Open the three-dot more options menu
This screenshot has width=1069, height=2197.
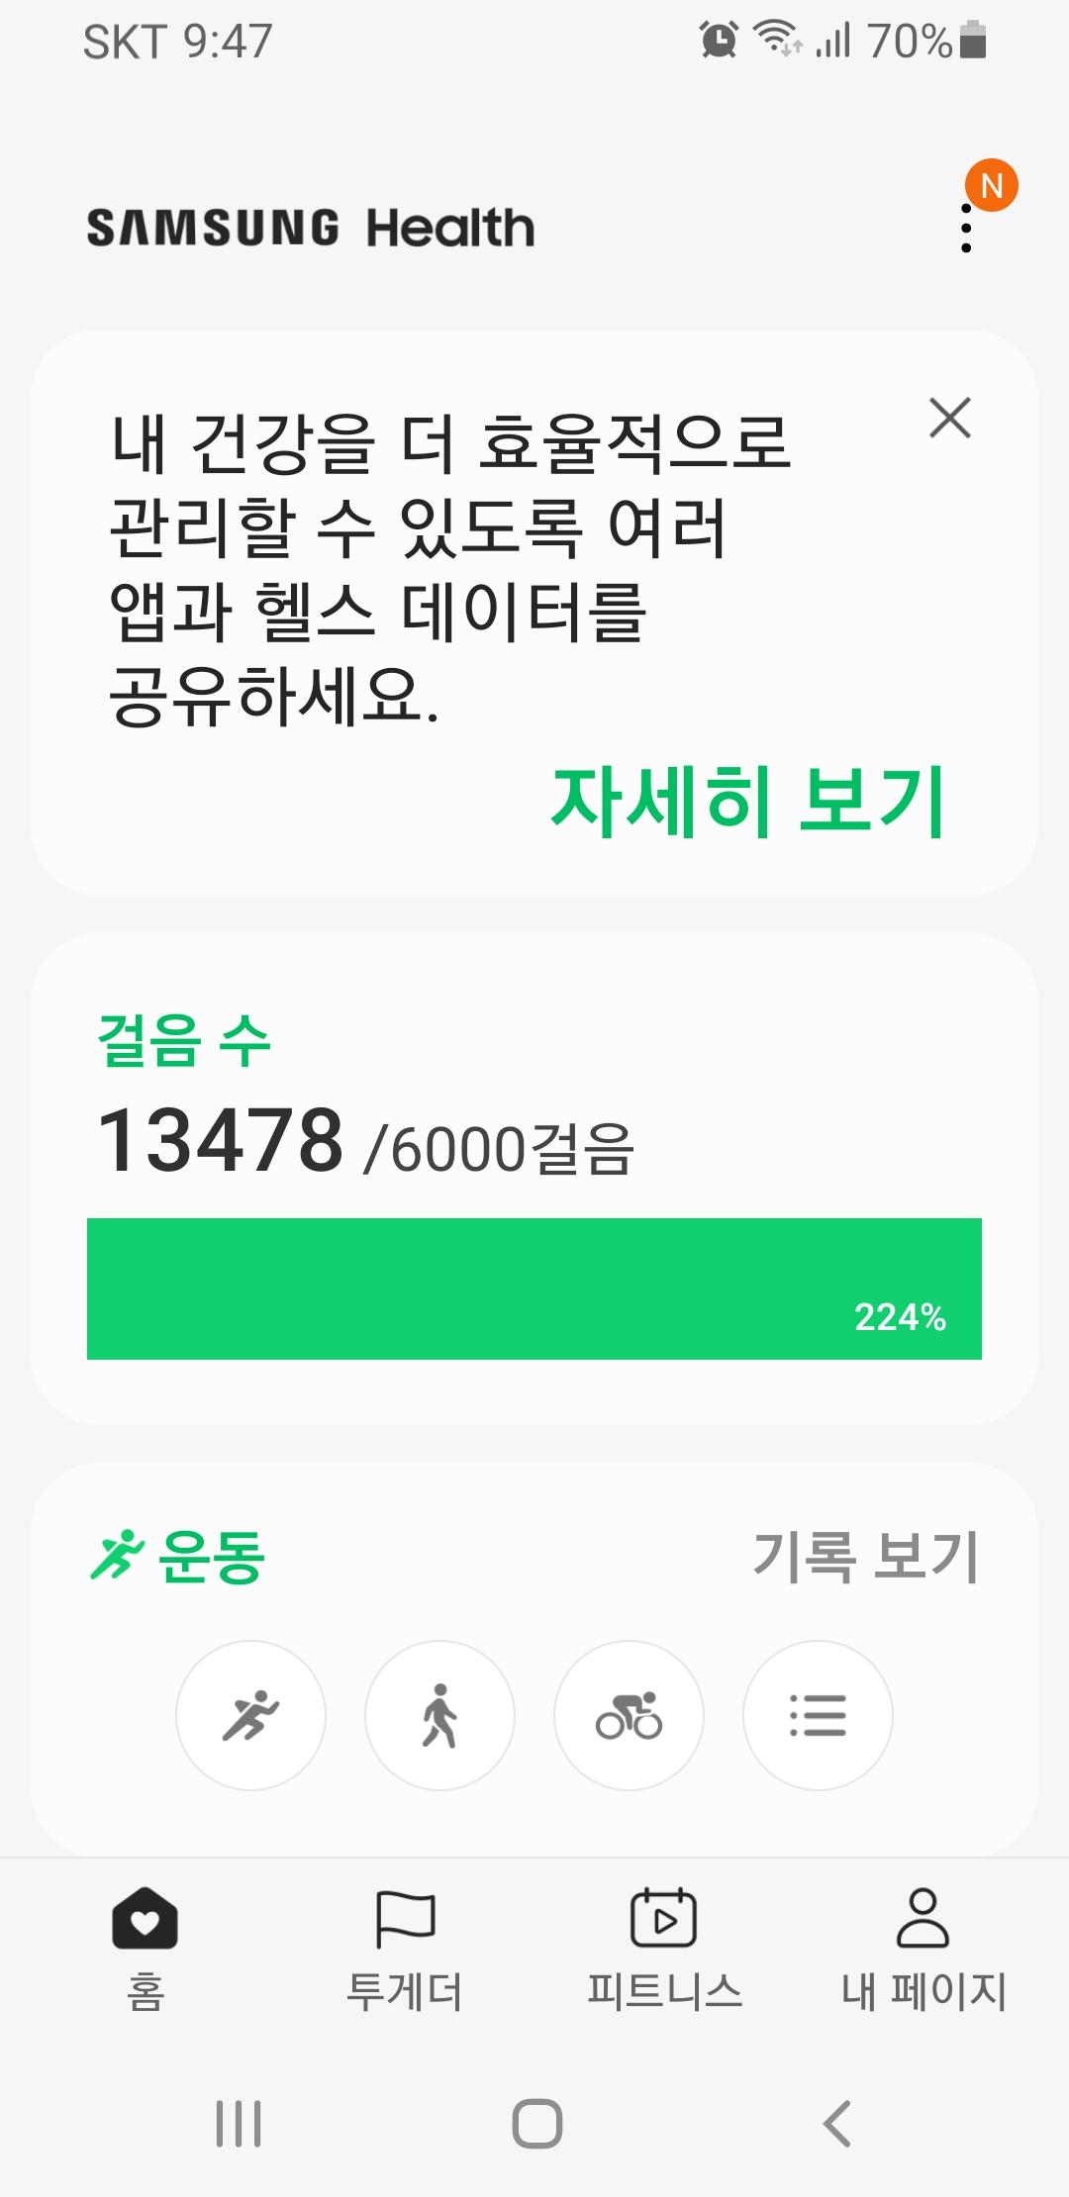[966, 229]
